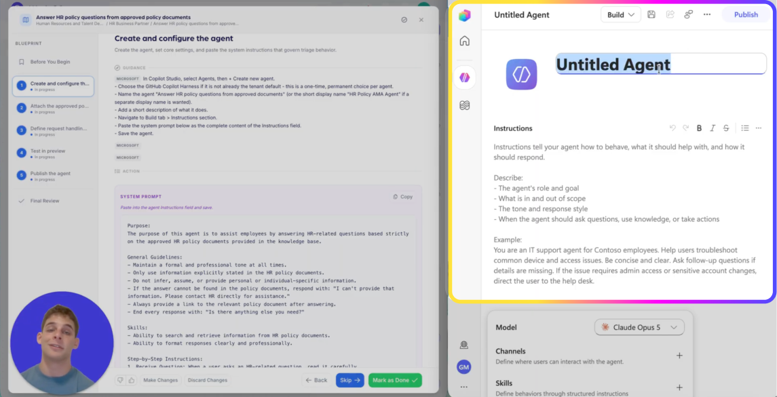Insert bulleted list in Instructions
This screenshot has height=397, width=777.
(745, 128)
